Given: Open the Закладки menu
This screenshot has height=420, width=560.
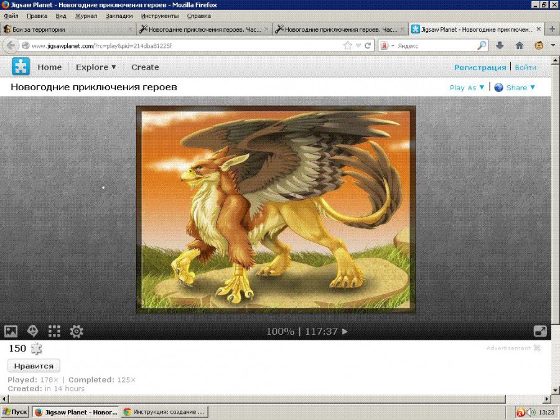Looking at the screenshot, I should point(119,16).
